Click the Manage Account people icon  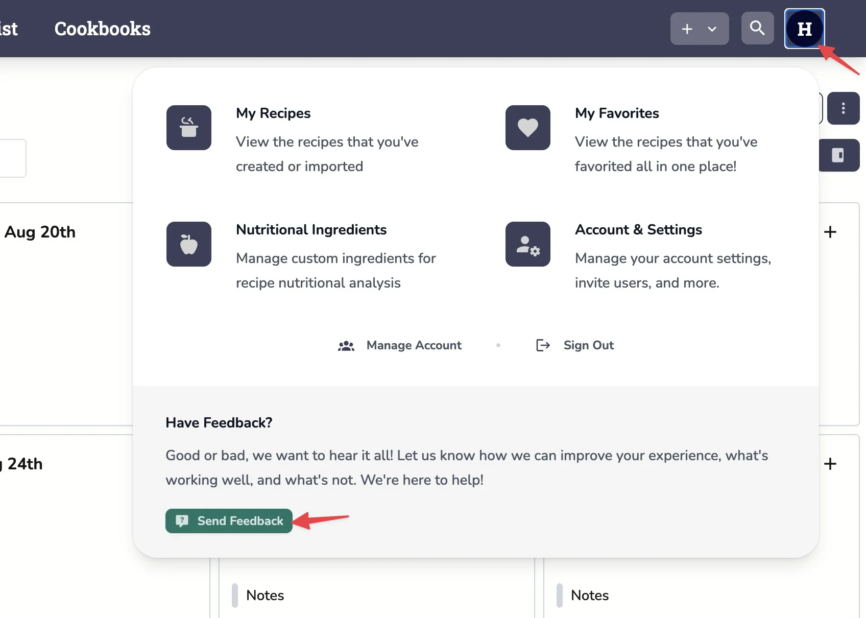click(x=346, y=345)
